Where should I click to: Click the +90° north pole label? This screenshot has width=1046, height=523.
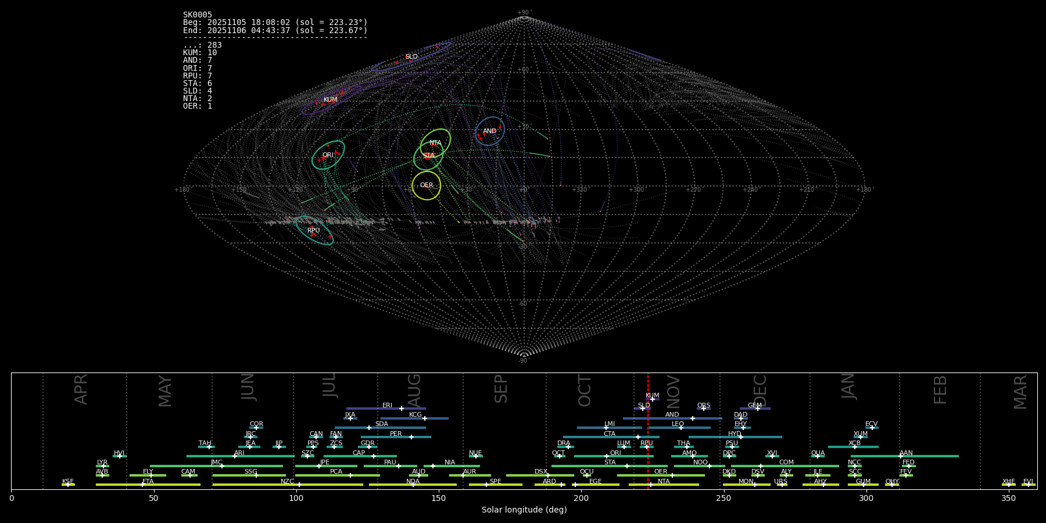click(x=524, y=13)
